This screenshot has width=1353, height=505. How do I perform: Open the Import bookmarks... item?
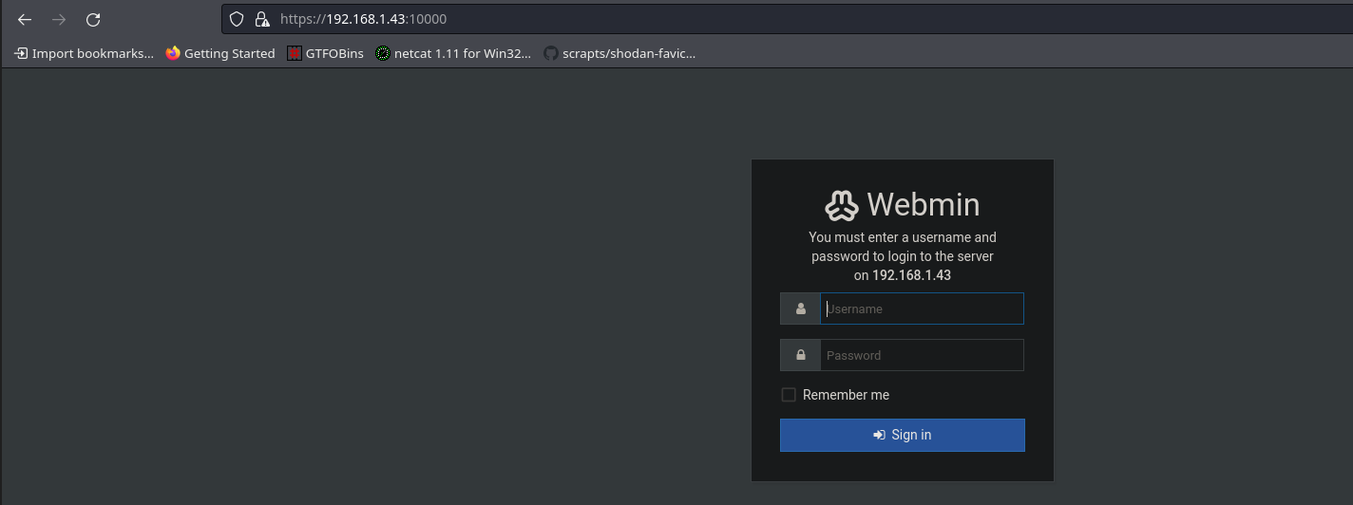pyautogui.click(x=84, y=53)
